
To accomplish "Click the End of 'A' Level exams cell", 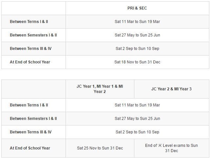I will (171, 148).
